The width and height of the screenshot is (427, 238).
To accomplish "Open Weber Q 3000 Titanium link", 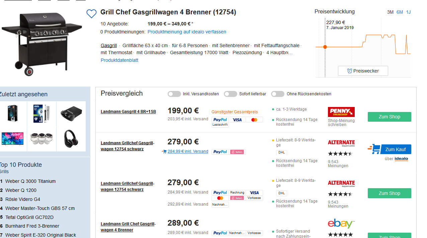I will click(x=30, y=181).
